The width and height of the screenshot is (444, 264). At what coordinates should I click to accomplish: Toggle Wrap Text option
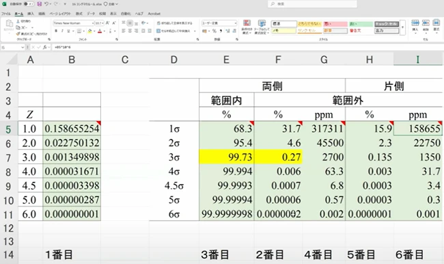click(174, 23)
